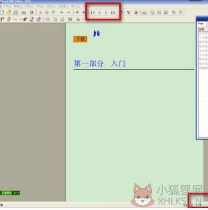Jump to the last page
The height and width of the screenshot is (210, 208).
tap(113, 13)
